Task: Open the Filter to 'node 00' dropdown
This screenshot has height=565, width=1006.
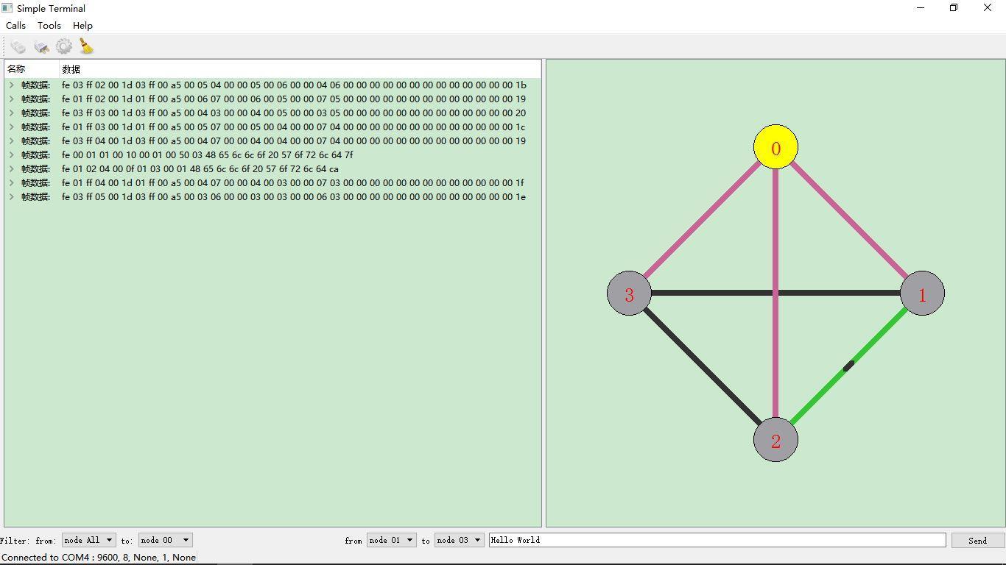Action: (166, 540)
